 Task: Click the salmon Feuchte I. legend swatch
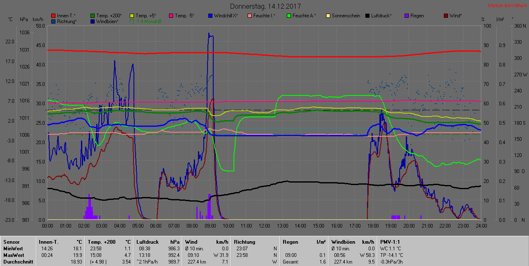pos(250,16)
